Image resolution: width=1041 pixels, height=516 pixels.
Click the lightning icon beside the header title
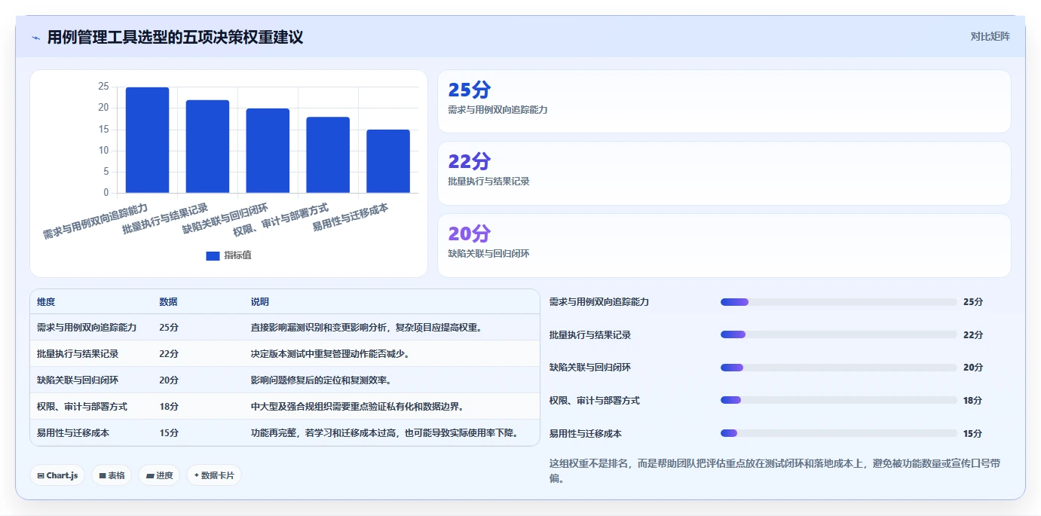[35, 38]
